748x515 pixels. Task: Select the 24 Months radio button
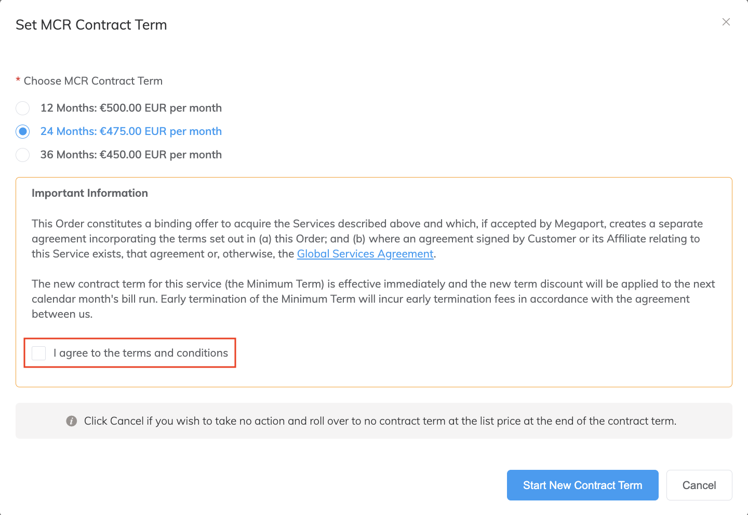click(23, 131)
